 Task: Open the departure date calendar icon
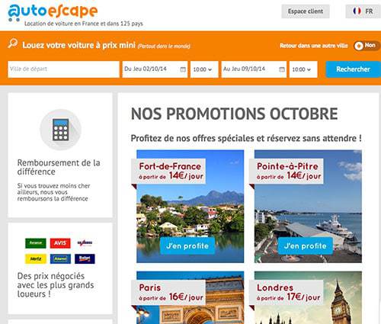183,69
